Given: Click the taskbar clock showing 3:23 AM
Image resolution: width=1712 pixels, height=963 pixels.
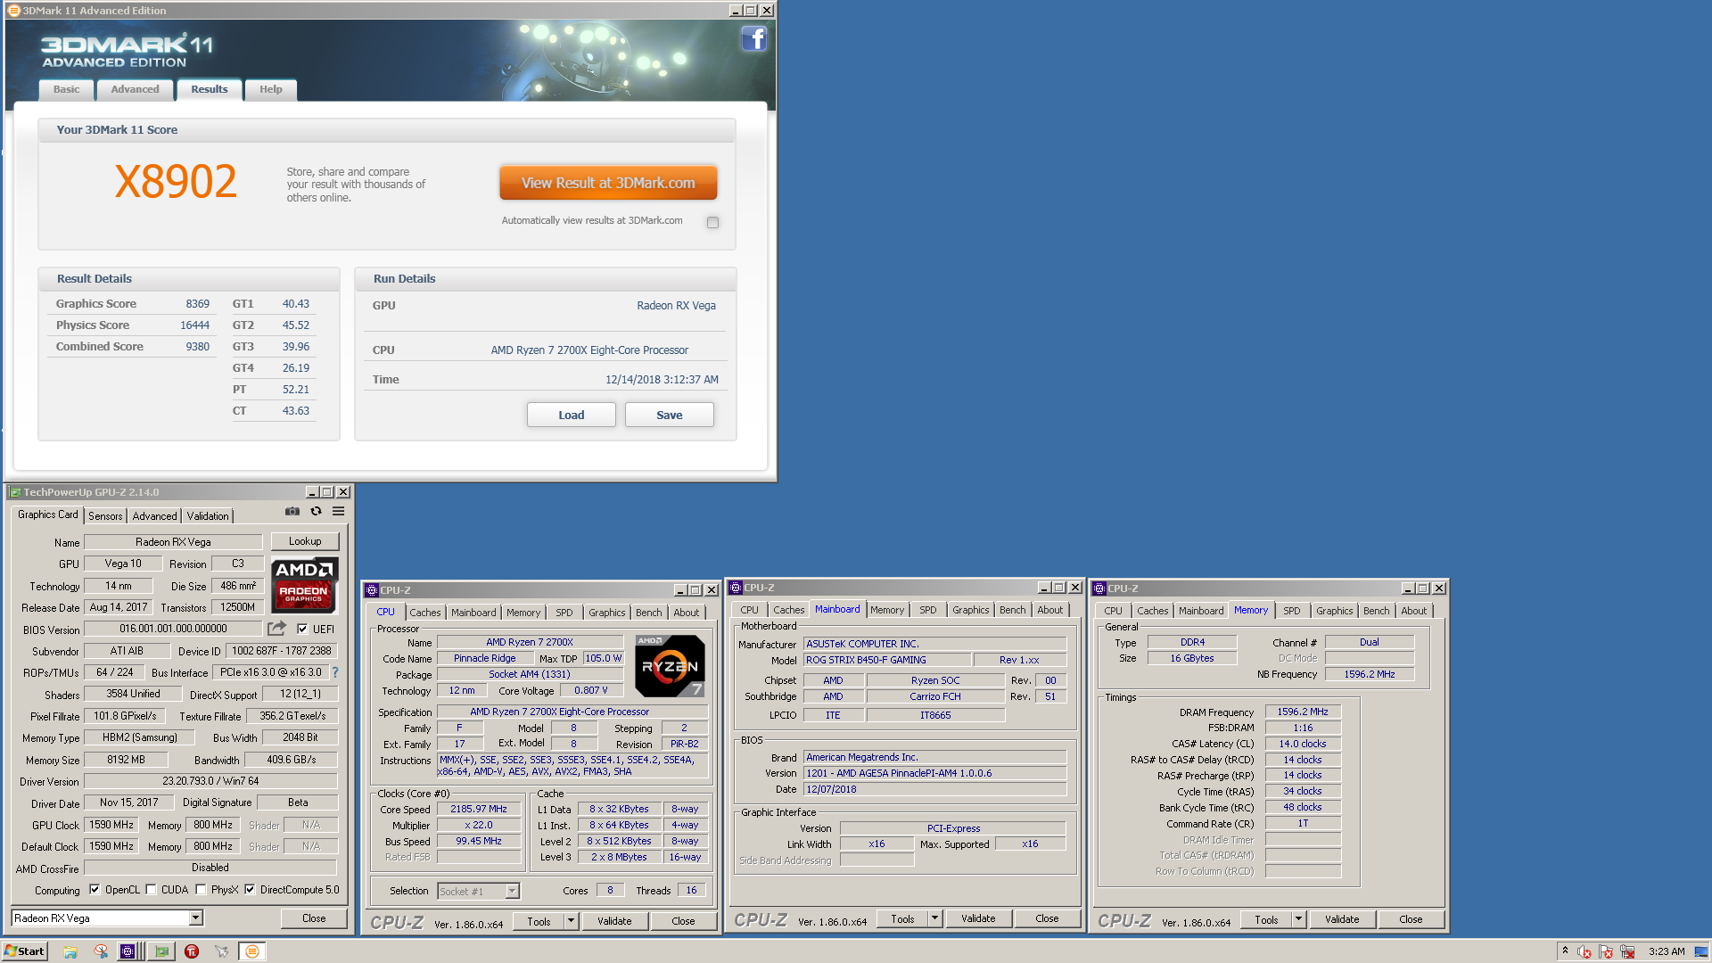Looking at the screenshot, I should pyautogui.click(x=1667, y=951).
